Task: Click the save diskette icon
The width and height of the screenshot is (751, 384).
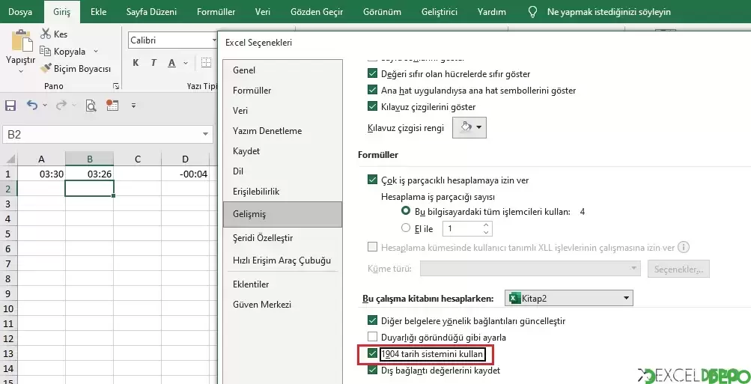Action: point(10,106)
